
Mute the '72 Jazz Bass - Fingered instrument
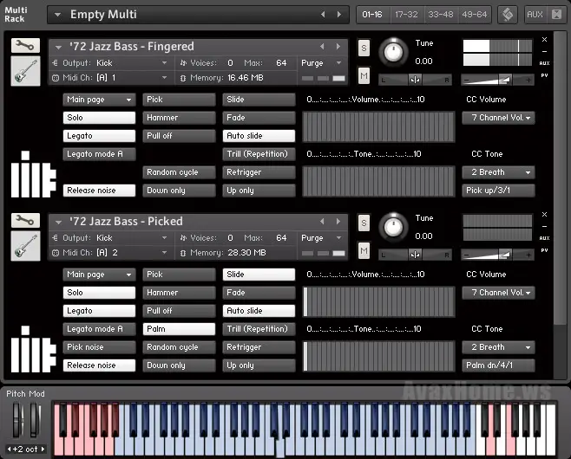coord(364,76)
